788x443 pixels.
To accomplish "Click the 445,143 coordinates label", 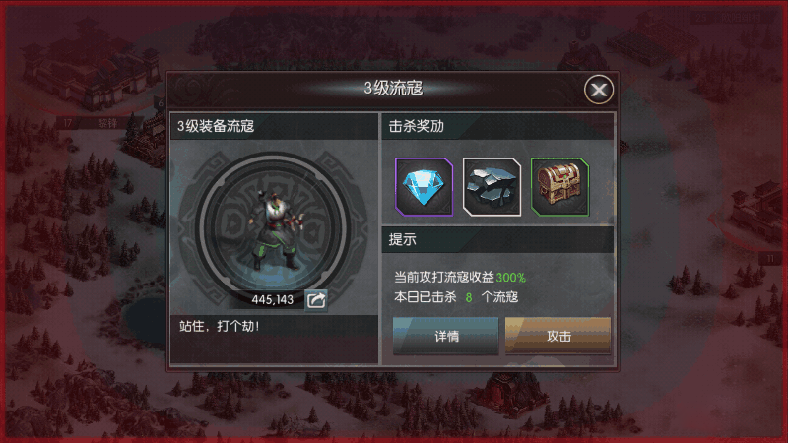I will [x=273, y=300].
